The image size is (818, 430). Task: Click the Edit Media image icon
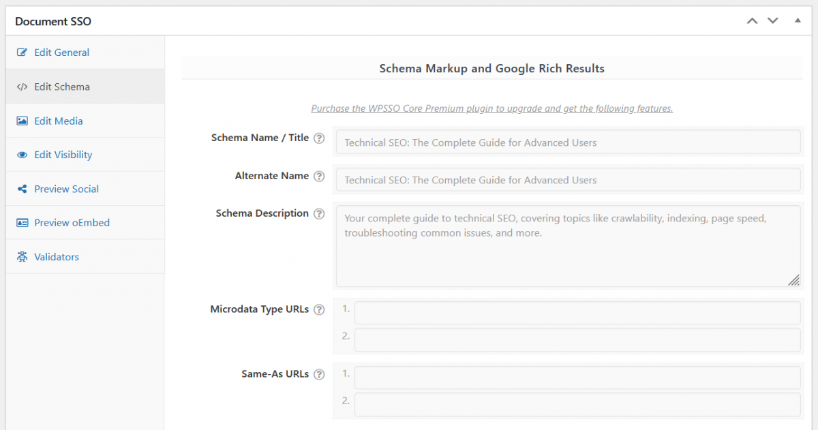(20, 120)
